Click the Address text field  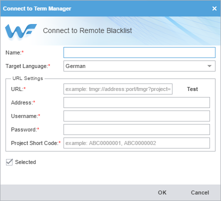tap(136, 102)
